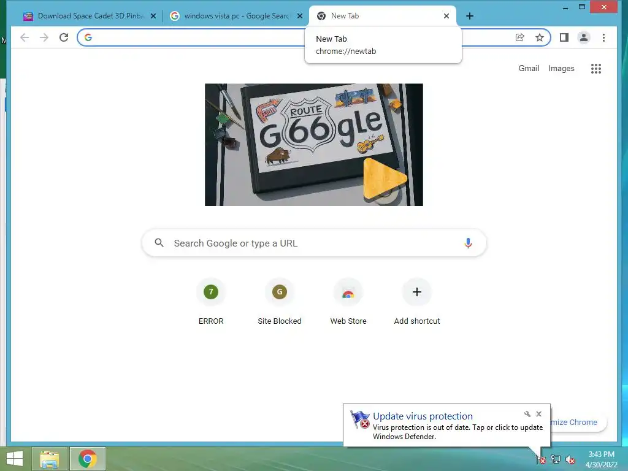Click the magnifier icon in the search box

tap(159, 243)
